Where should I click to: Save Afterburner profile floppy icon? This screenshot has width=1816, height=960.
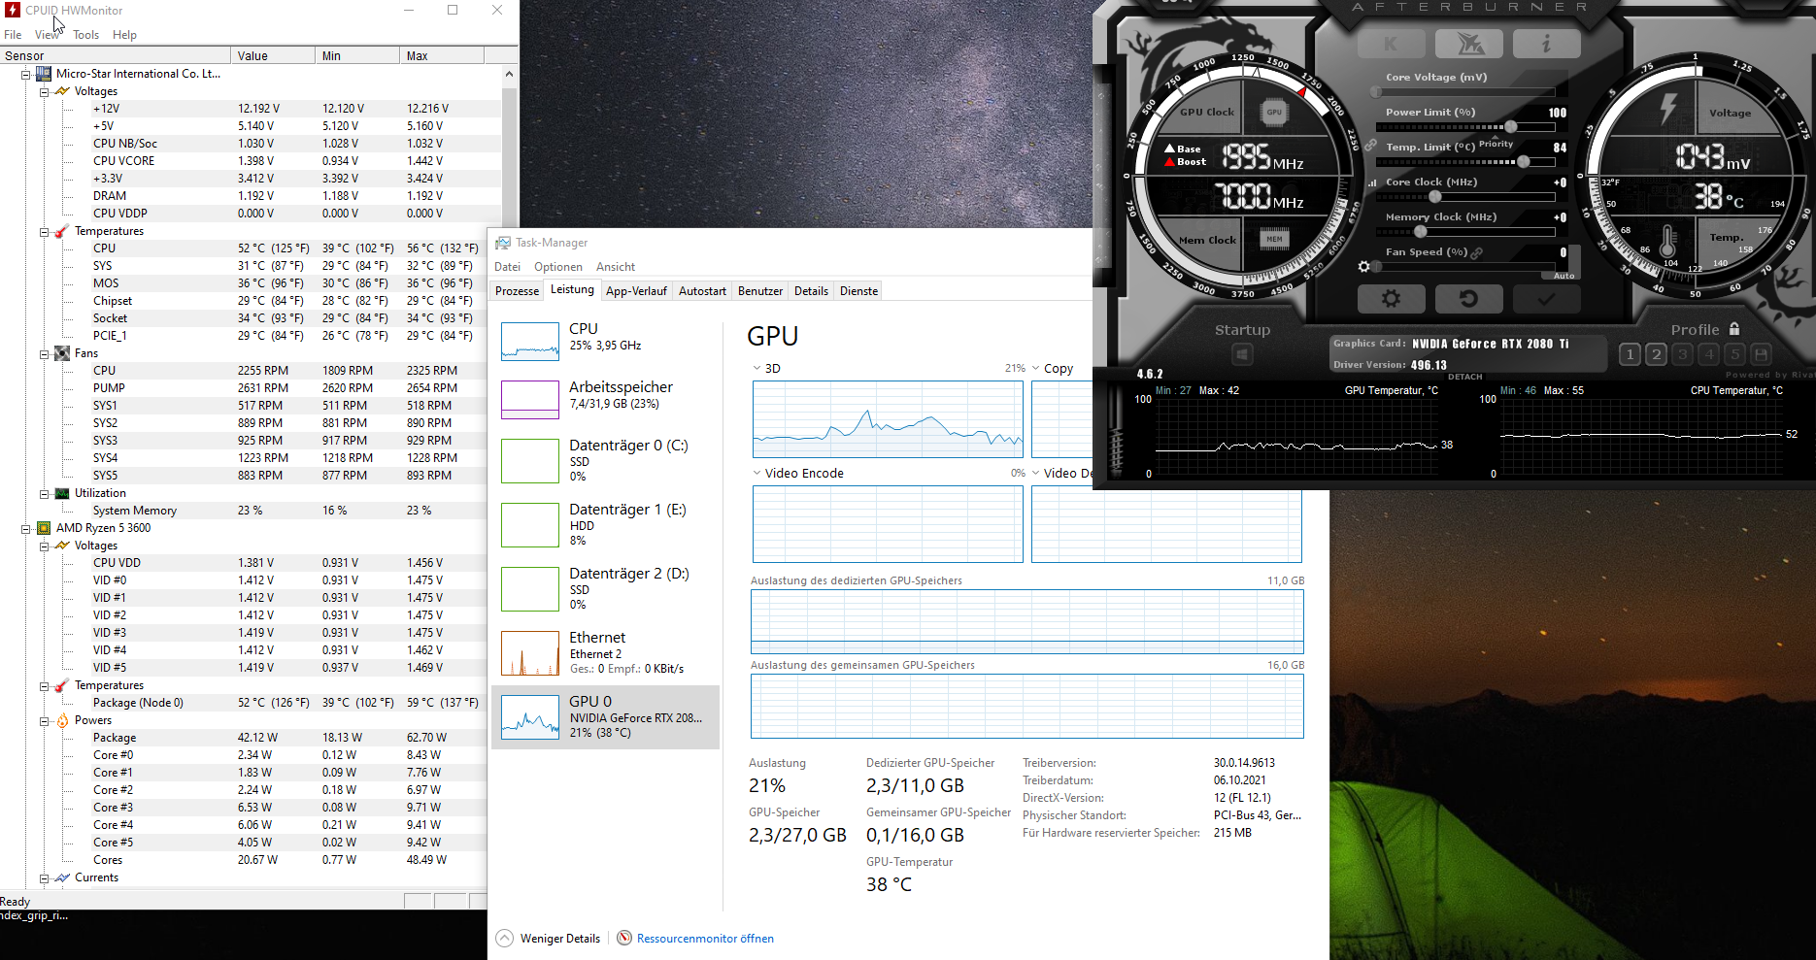1761,354
